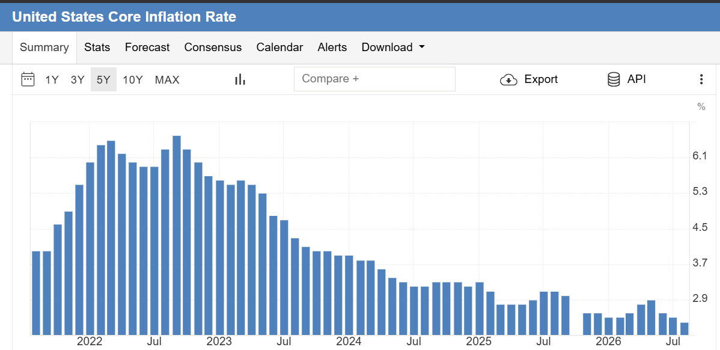
Task: Select the 1Y time range
Action: [52, 80]
